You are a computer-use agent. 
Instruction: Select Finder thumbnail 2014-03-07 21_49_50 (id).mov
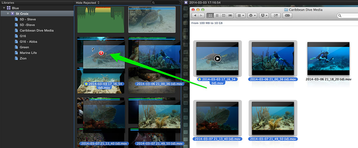click(273, 118)
